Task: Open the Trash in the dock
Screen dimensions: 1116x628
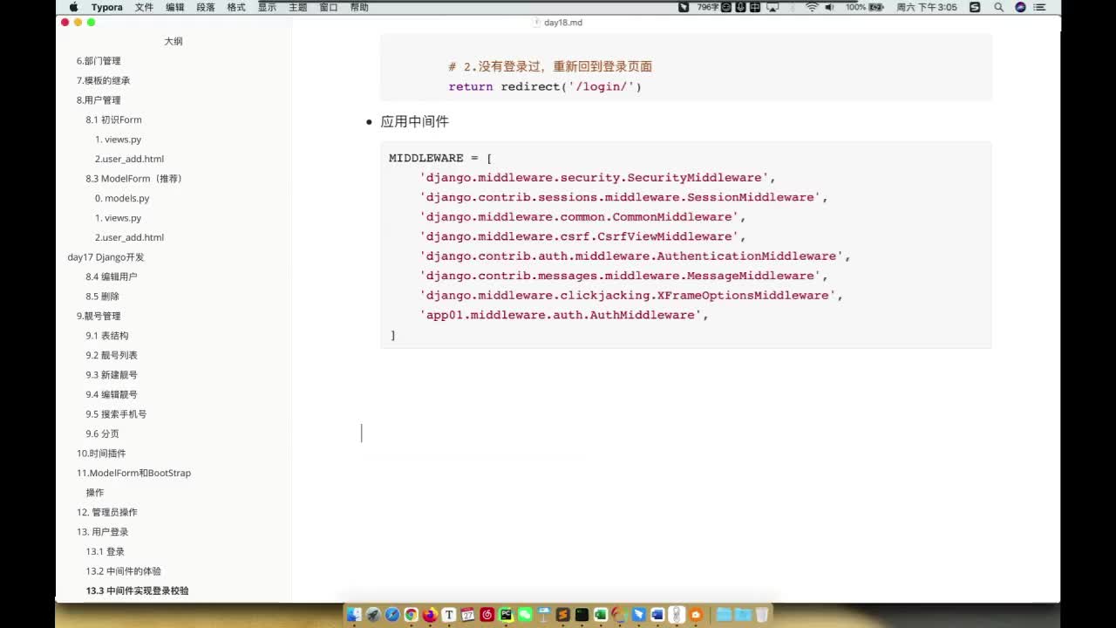Action: (x=761, y=615)
